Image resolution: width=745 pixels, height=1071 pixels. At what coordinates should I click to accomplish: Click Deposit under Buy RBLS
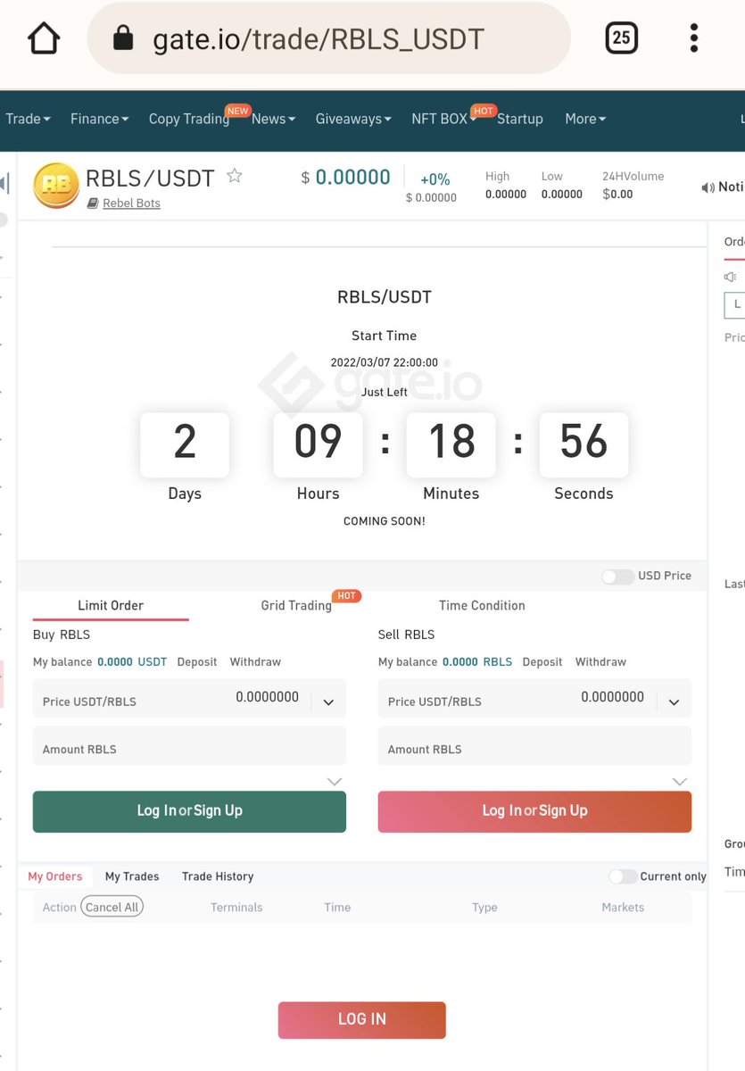pyautogui.click(x=197, y=662)
